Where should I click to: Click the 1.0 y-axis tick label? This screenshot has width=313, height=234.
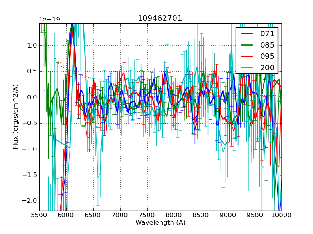pos(32,45)
